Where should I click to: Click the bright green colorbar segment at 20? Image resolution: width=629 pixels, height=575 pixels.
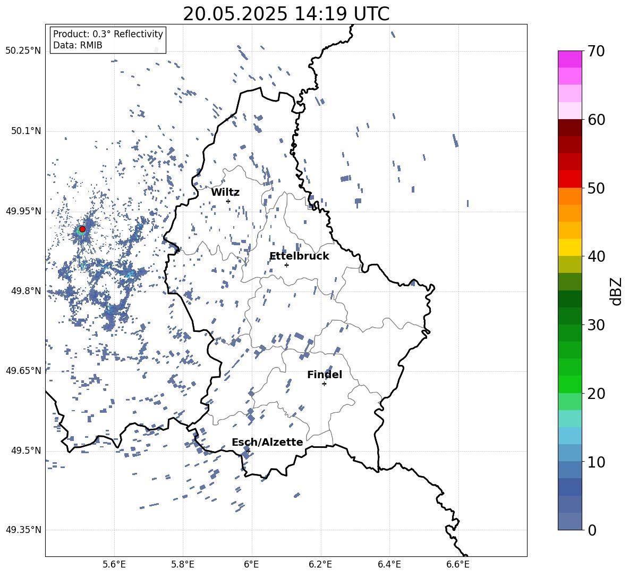[569, 384]
